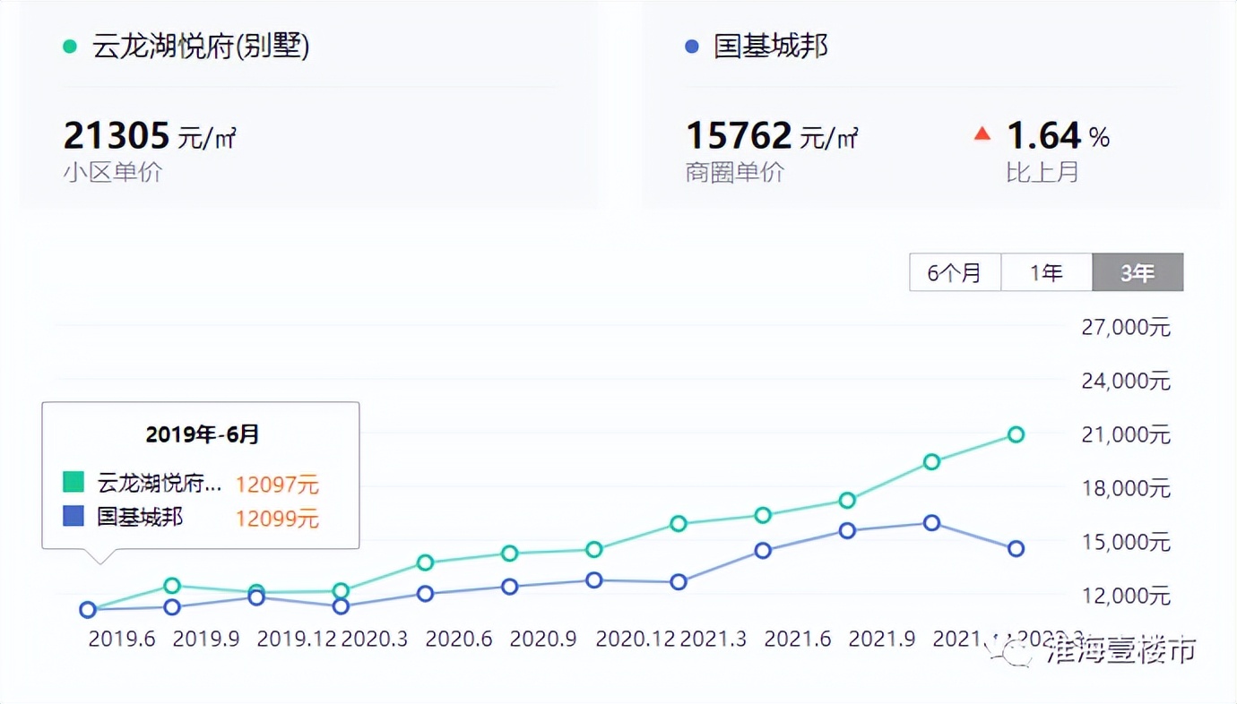Click the 2020.3 x-axis label
The width and height of the screenshot is (1237, 704).
375,640
